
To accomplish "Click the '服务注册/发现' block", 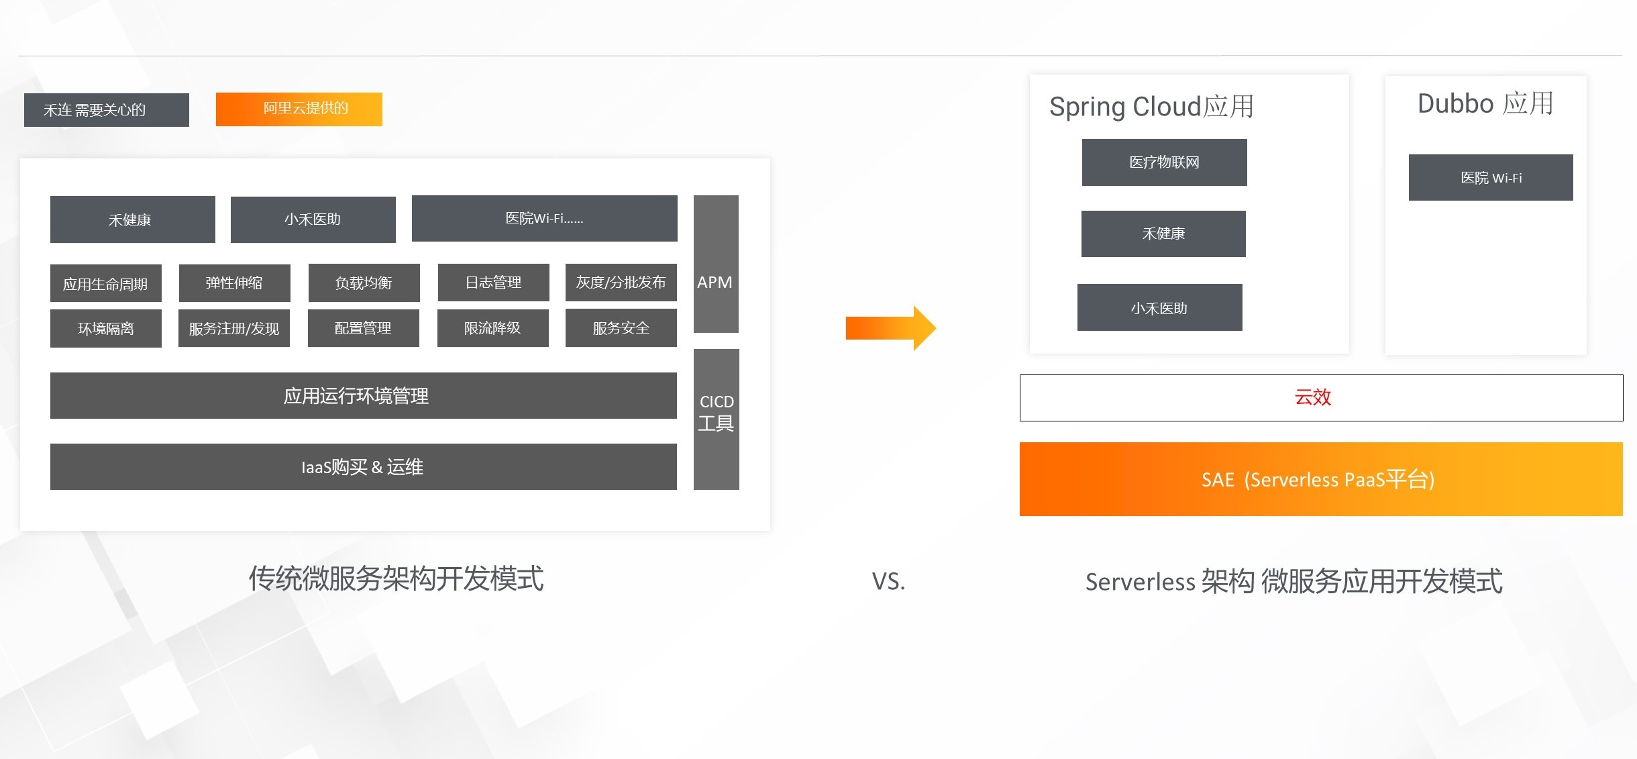I will pos(234,328).
